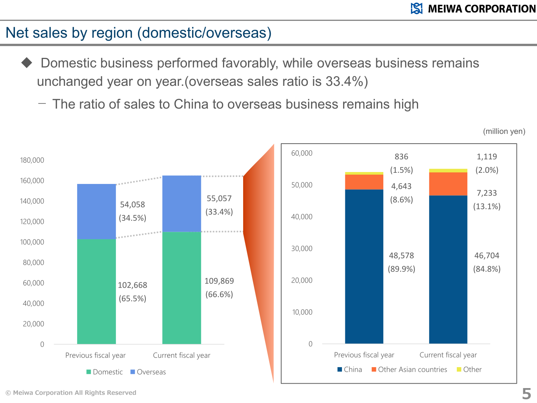Click the blue Overseas legend swatch
Viewport: 537px width, 403px height.
[x=133, y=372]
